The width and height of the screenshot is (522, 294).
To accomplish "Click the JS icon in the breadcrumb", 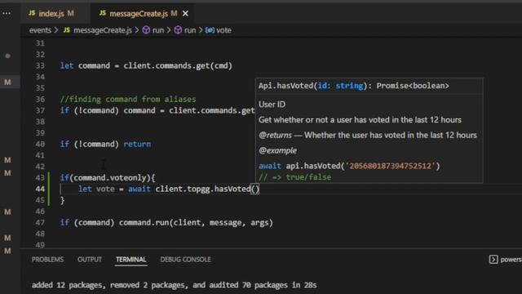I will click(67, 30).
